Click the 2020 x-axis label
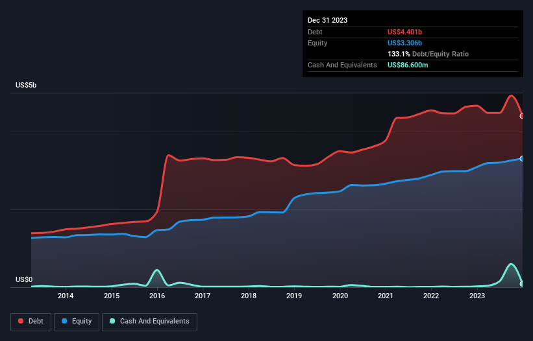533x341 pixels. click(340, 296)
